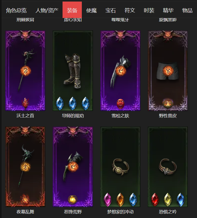The width and height of the screenshot is (197, 218).
Task: Switch to the 精华 tab
Action: pyautogui.click(x=168, y=10)
